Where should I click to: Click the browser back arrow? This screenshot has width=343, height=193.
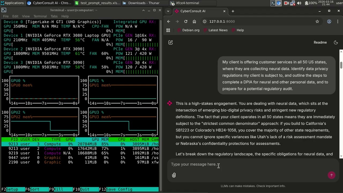pos(169,21)
